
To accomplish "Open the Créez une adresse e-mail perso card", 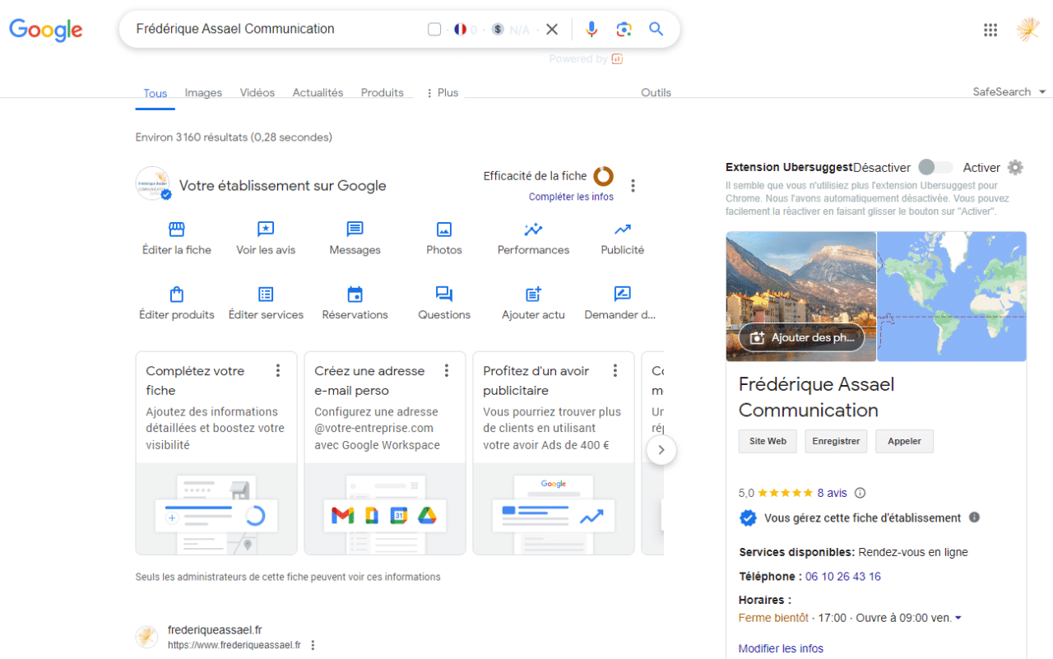I will coord(385,453).
